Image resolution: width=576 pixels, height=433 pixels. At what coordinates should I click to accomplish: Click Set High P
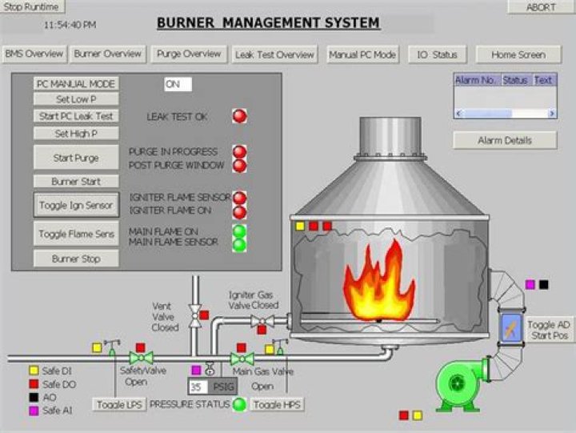[77, 133]
